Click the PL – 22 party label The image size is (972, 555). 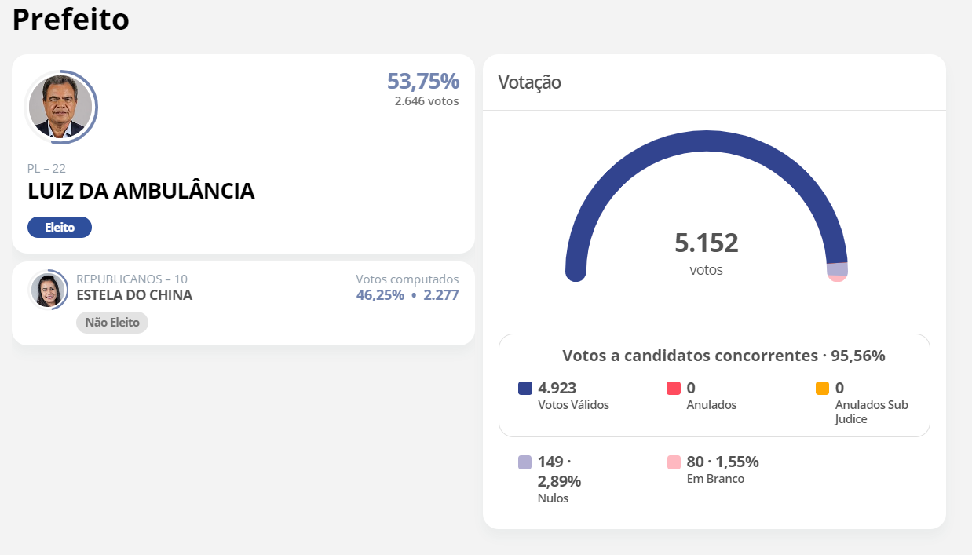tap(47, 168)
